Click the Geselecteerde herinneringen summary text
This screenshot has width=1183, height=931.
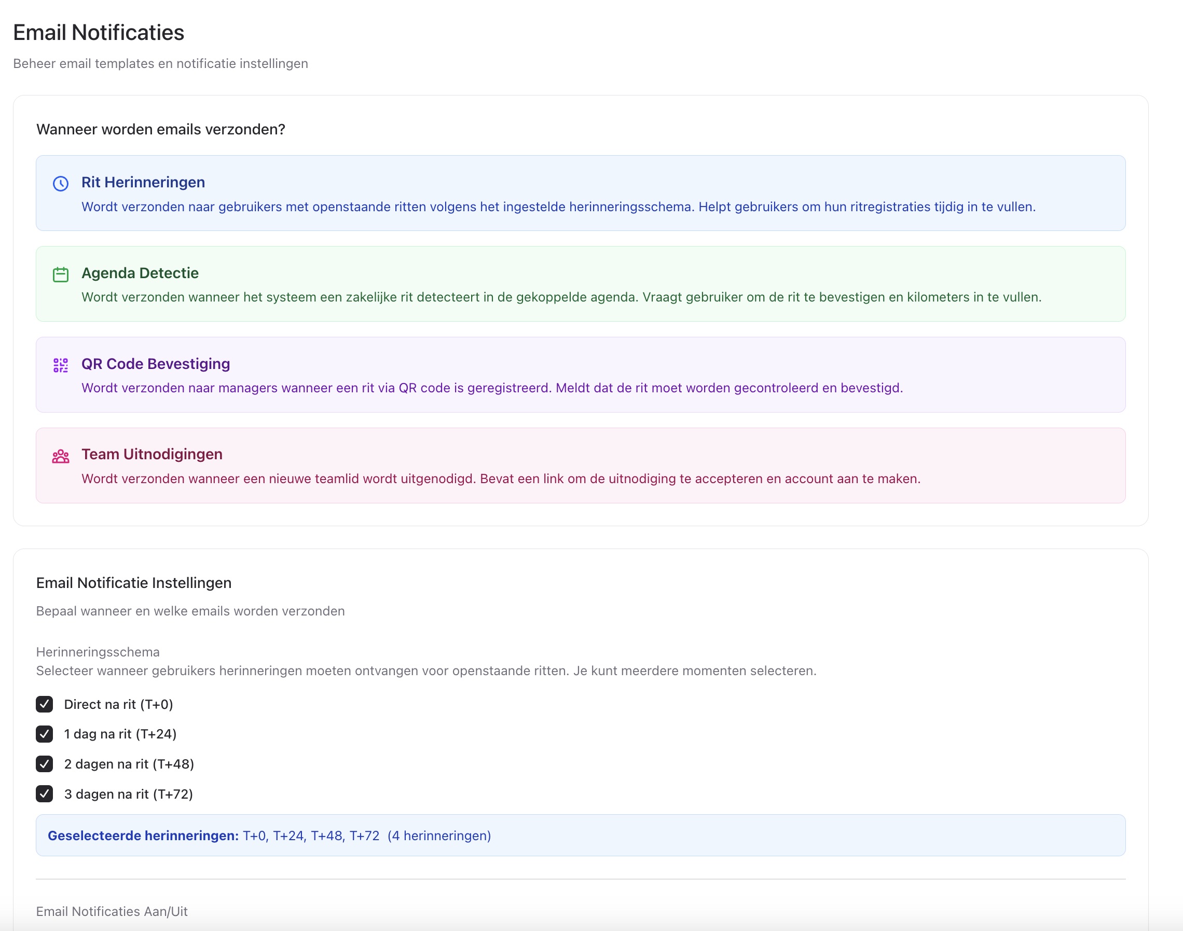click(270, 836)
